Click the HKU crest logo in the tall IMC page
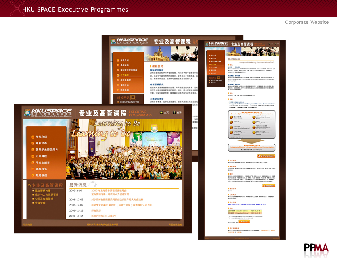The image size is (337, 258). [207, 44]
